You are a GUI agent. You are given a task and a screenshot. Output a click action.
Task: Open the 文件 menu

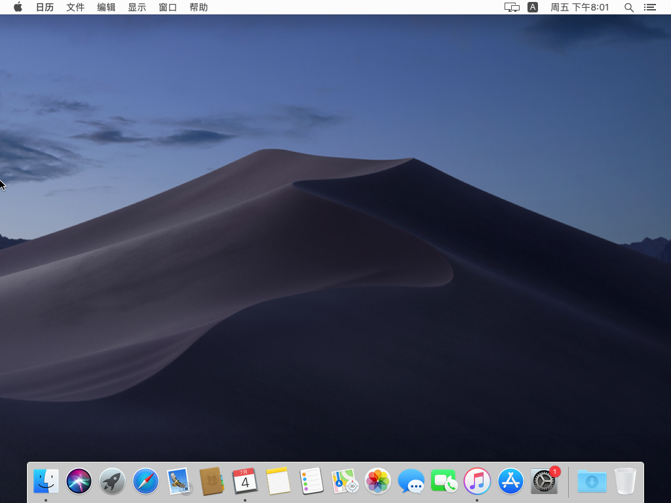75,7
